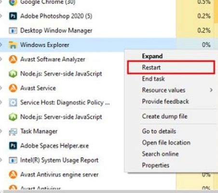Click the Desktop Window Manager icon
218x193 pixels.
[x=13, y=30]
